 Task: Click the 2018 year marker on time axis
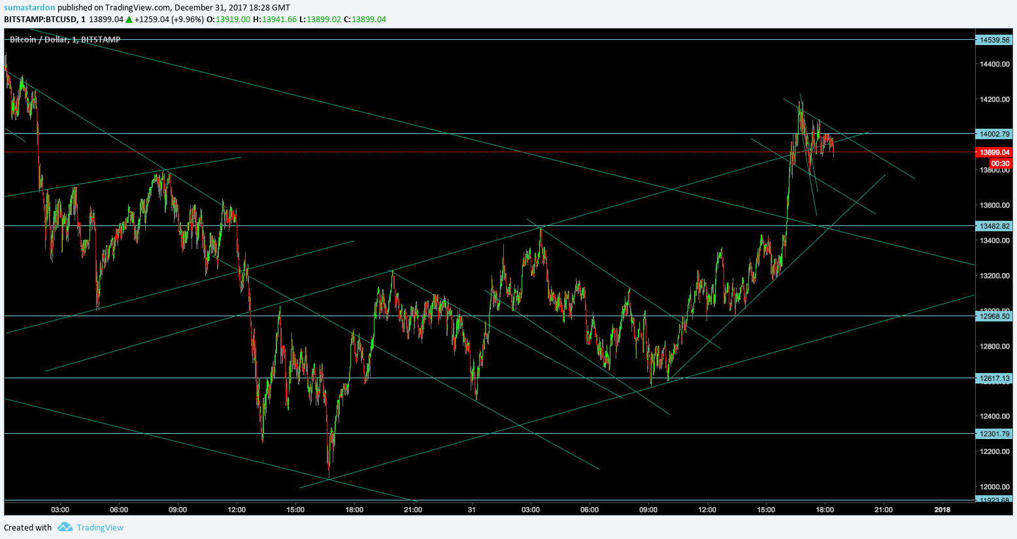[942, 510]
